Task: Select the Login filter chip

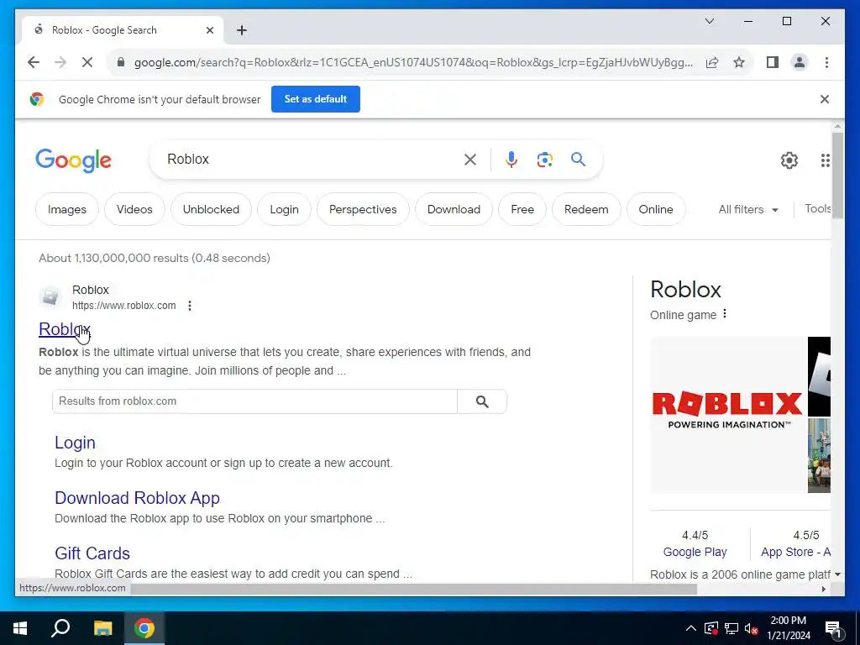Action: click(x=284, y=209)
